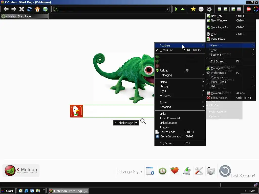Click the Windows Start button
Screen dimensions: 259x194
8,191
